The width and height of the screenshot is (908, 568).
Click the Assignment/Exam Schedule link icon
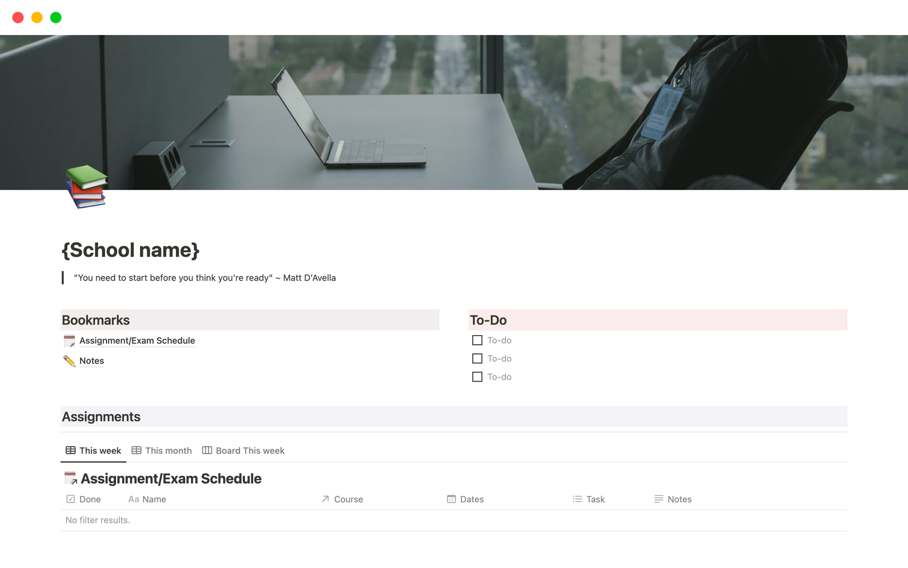[69, 341]
